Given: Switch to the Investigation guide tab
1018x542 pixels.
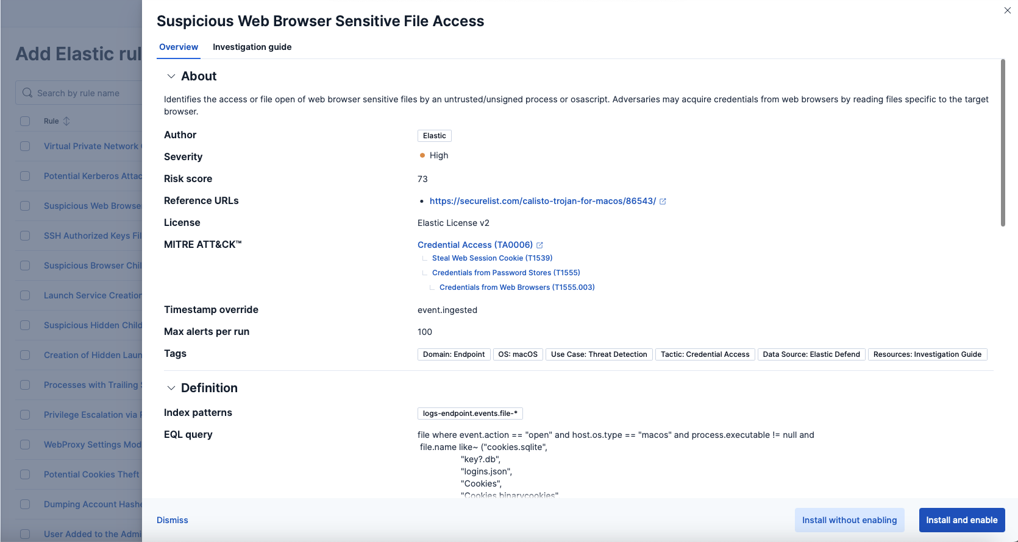Looking at the screenshot, I should (252, 47).
